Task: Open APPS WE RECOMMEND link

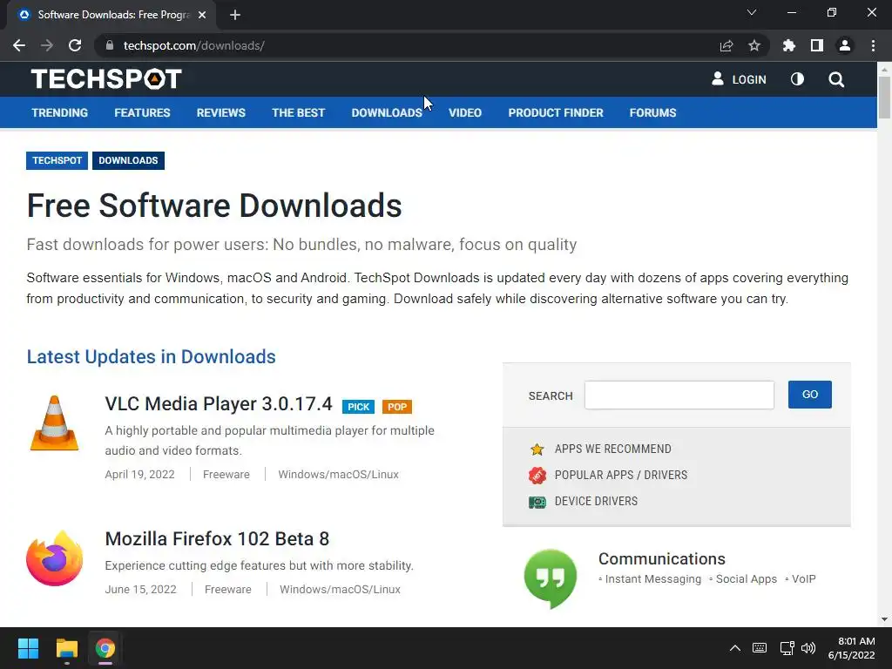Action: tap(612, 449)
